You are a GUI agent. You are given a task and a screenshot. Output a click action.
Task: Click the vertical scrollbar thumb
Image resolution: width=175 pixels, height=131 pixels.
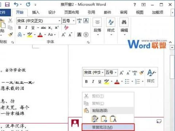tap(172, 67)
